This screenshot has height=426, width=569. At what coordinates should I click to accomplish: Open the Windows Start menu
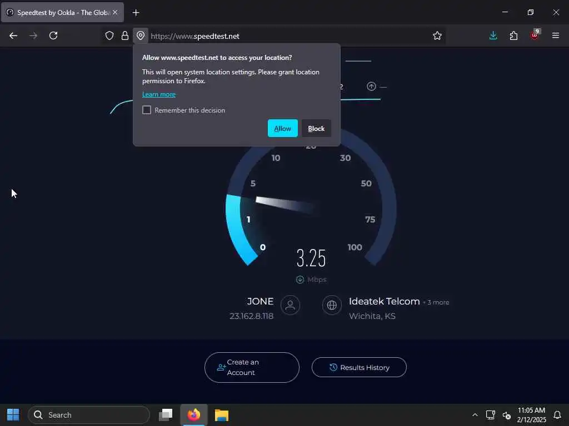coord(13,415)
